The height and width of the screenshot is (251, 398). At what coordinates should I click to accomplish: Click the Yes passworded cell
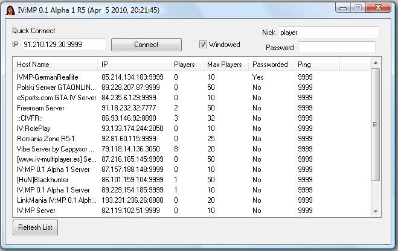point(258,77)
